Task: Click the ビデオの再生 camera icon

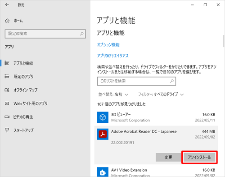Action: (x=7, y=117)
